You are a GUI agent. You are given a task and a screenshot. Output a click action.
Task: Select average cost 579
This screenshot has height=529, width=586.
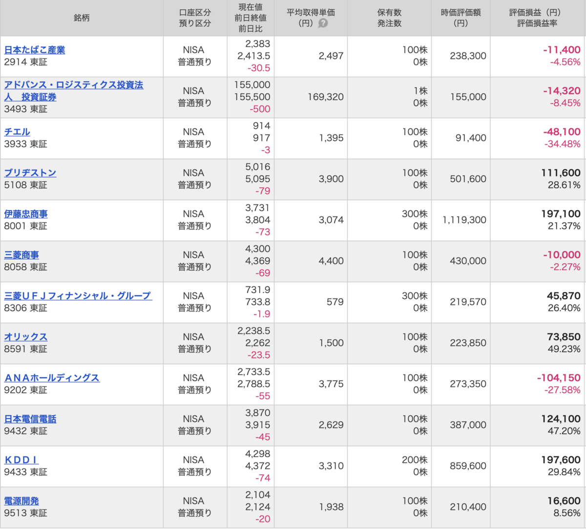pos(335,302)
